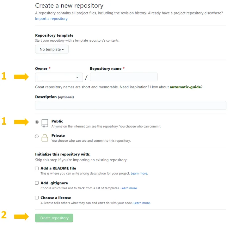Viewport: 239px width, 225px height.
Task: Click the caret arrow in No template button
Action: coord(63,50)
